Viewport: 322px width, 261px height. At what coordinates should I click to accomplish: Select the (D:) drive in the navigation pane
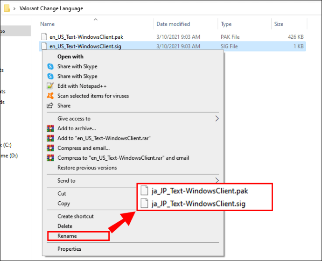tap(9, 156)
